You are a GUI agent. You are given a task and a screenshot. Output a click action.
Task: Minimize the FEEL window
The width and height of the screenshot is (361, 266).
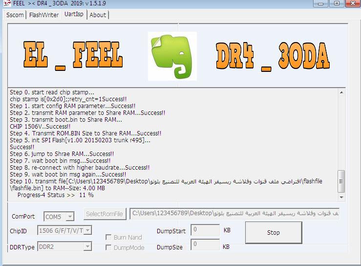(x=321, y=3)
